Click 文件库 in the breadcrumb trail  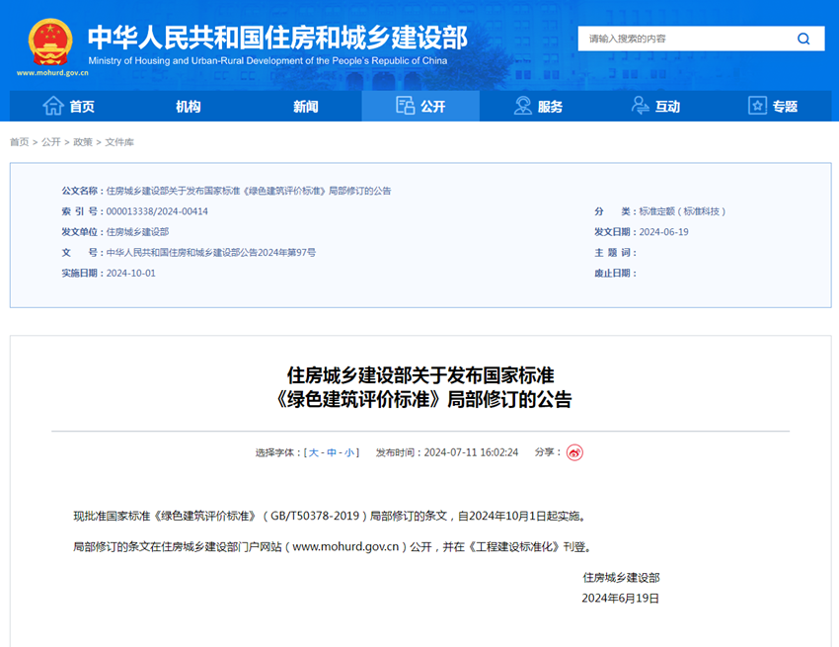point(120,142)
